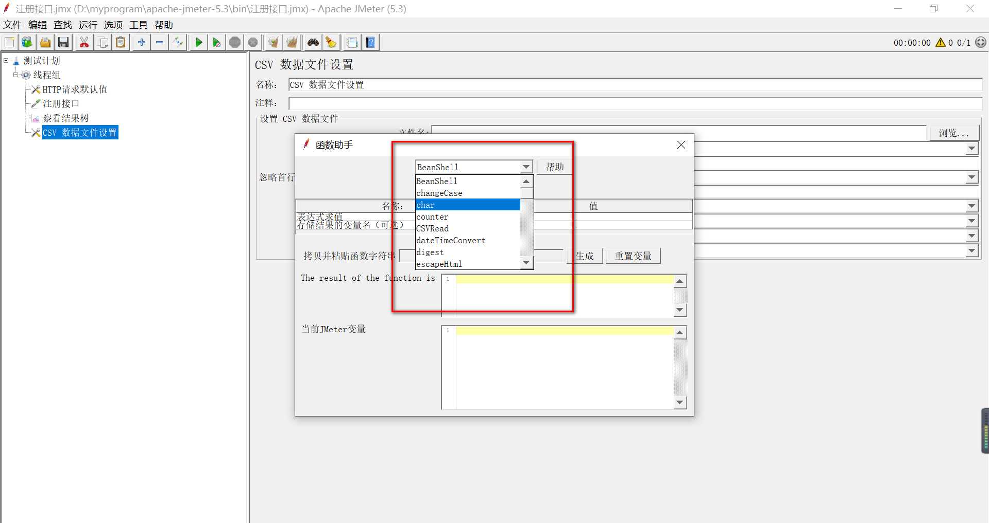
Task: Click the Toggle enable/disable icon
Action: (178, 42)
